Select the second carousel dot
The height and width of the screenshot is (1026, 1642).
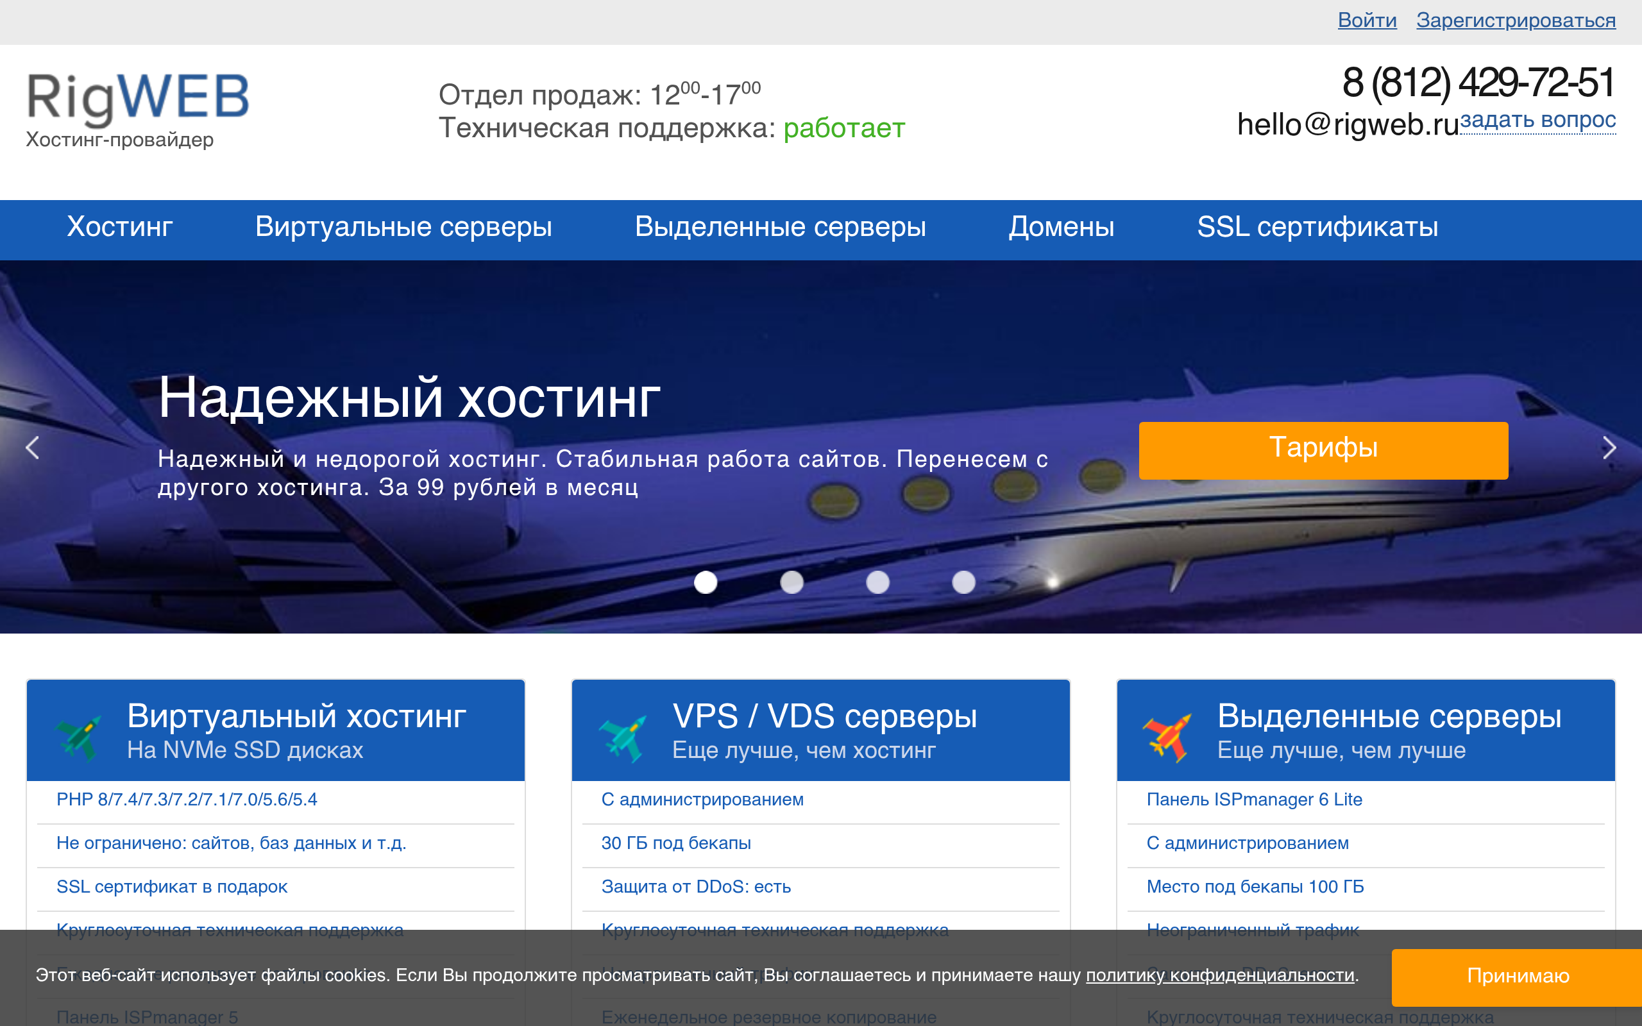pos(792,582)
